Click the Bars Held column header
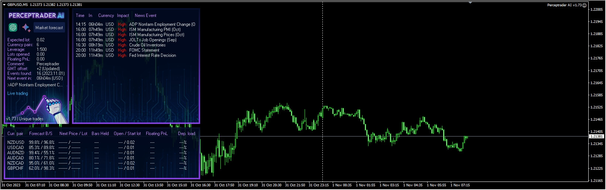 100,134
